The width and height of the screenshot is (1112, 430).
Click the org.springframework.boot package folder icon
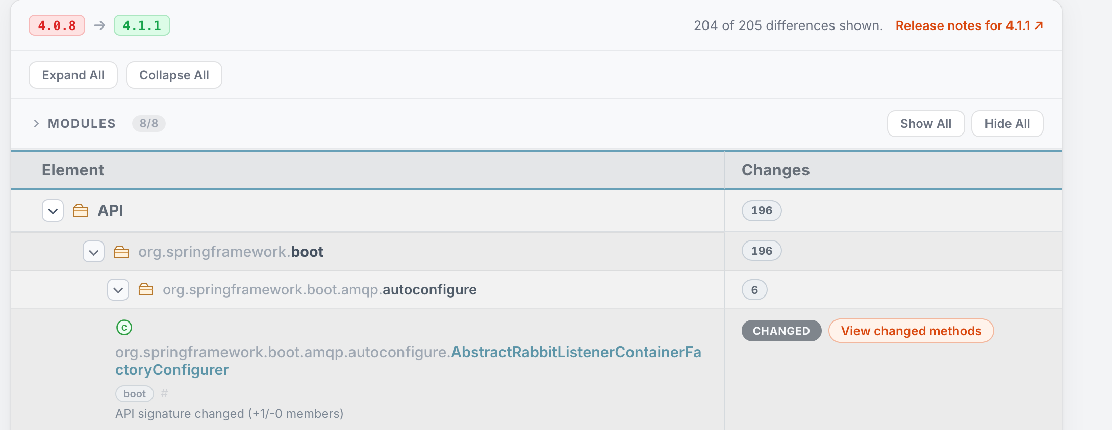point(121,252)
